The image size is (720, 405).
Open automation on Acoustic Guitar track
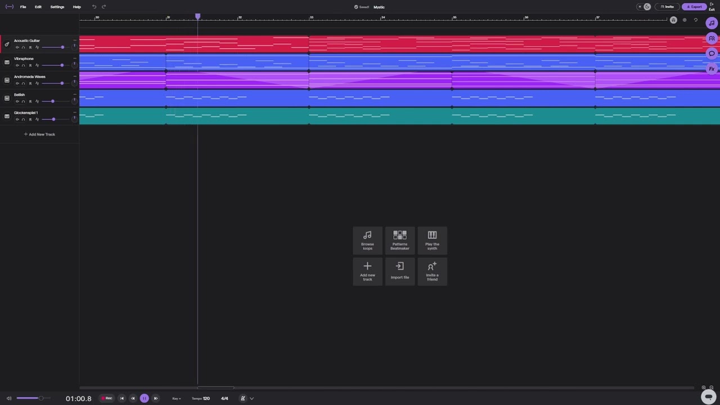(x=37, y=47)
